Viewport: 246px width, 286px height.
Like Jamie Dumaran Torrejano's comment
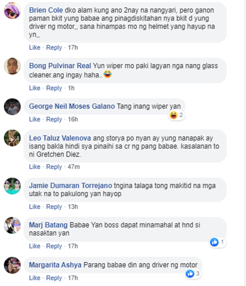(x=35, y=207)
